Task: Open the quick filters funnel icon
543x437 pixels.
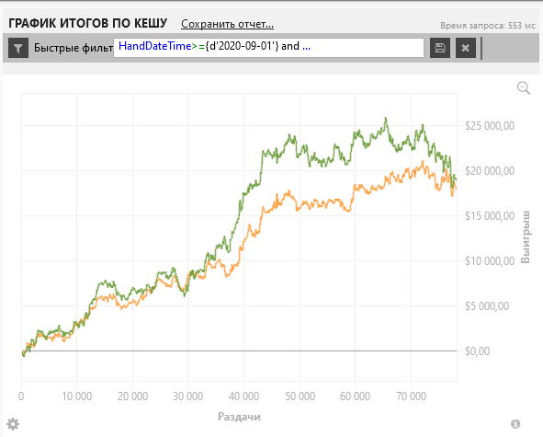Action: coord(18,48)
